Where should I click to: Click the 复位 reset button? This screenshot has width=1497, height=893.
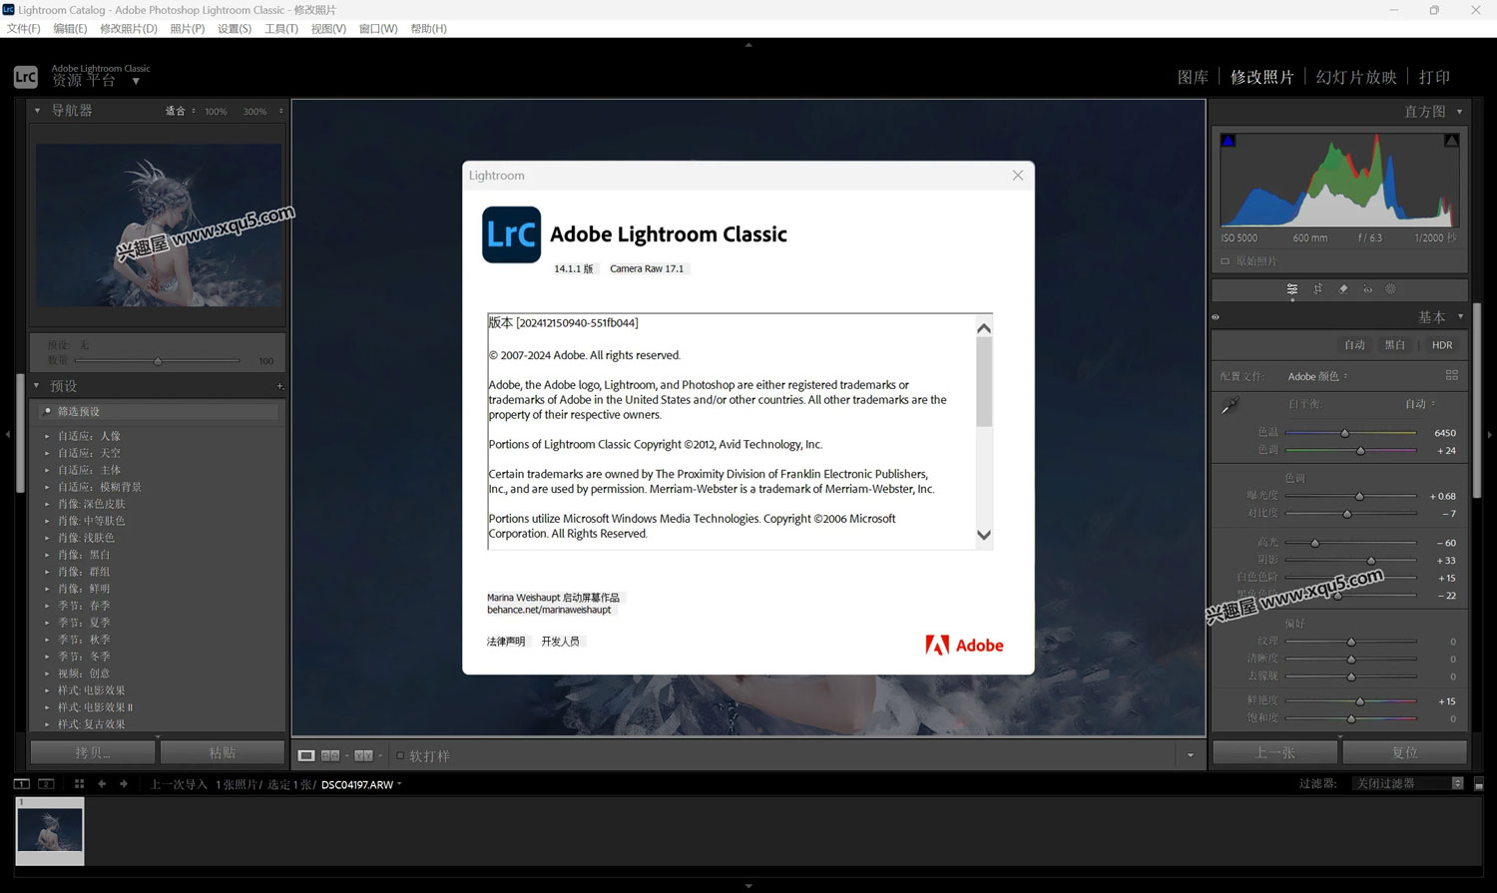[1404, 752]
